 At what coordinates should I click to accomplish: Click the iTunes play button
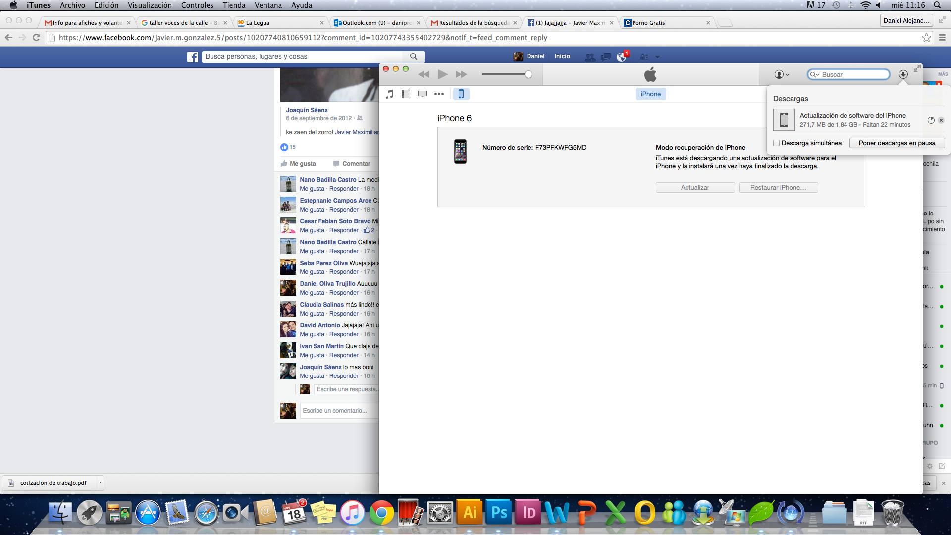coord(442,74)
